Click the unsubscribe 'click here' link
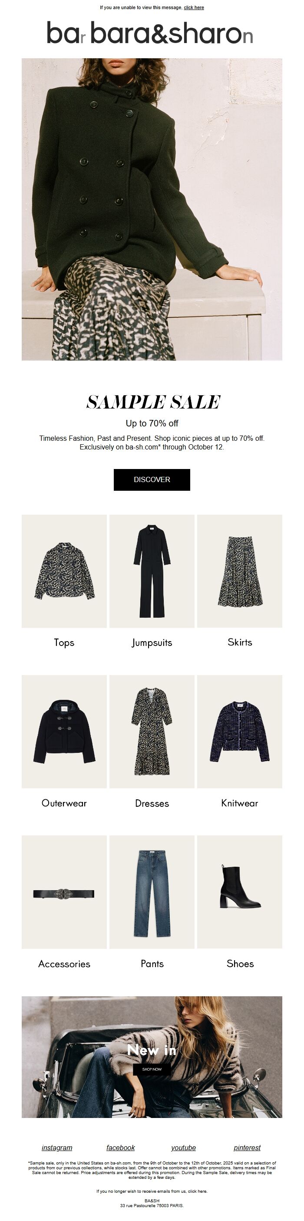Viewport: 304px width, 1221px height. pos(197,1191)
